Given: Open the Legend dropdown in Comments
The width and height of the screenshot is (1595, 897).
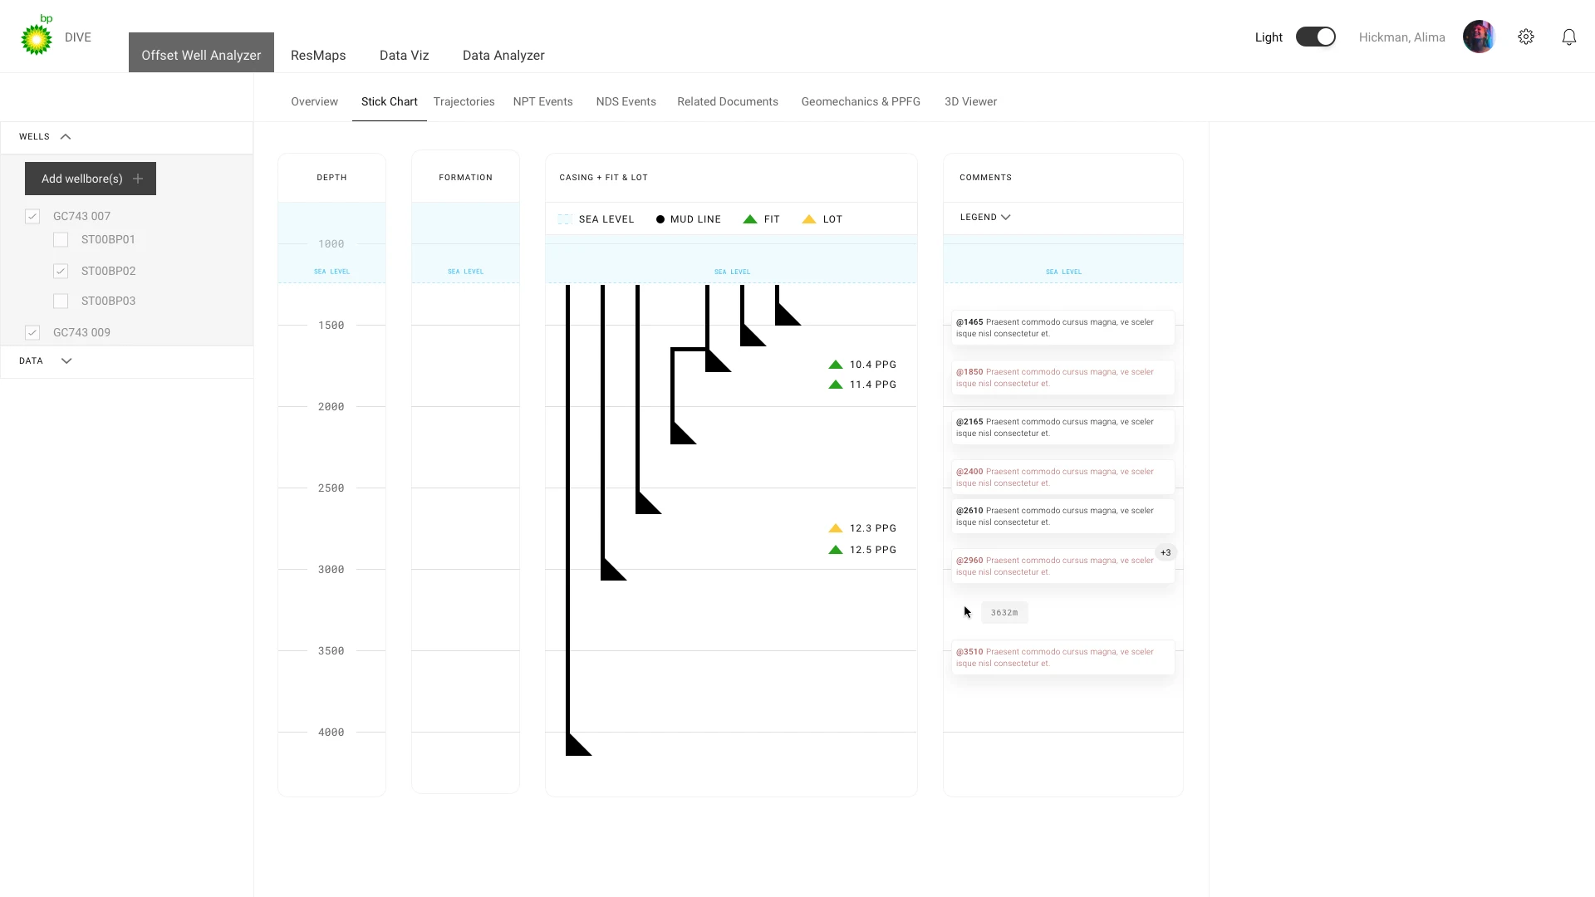Looking at the screenshot, I should [x=985, y=217].
